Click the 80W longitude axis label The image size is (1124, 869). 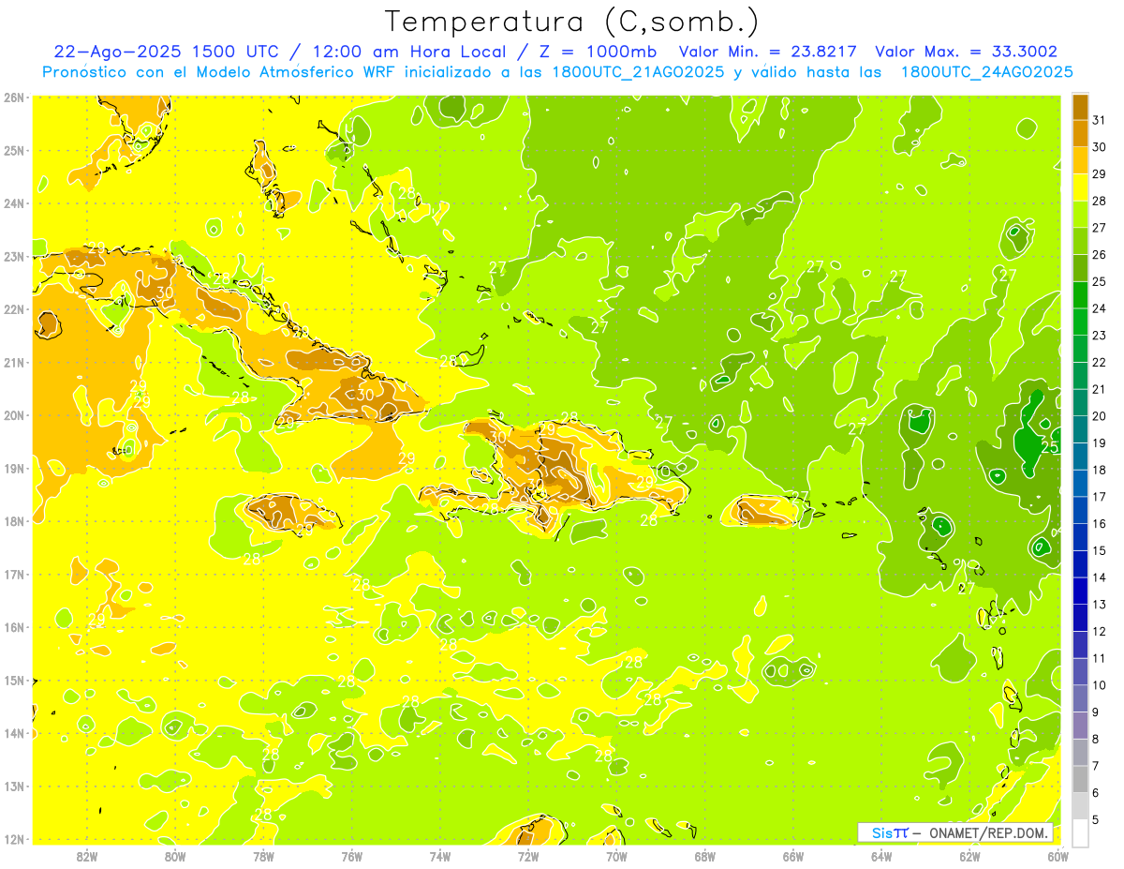click(175, 856)
